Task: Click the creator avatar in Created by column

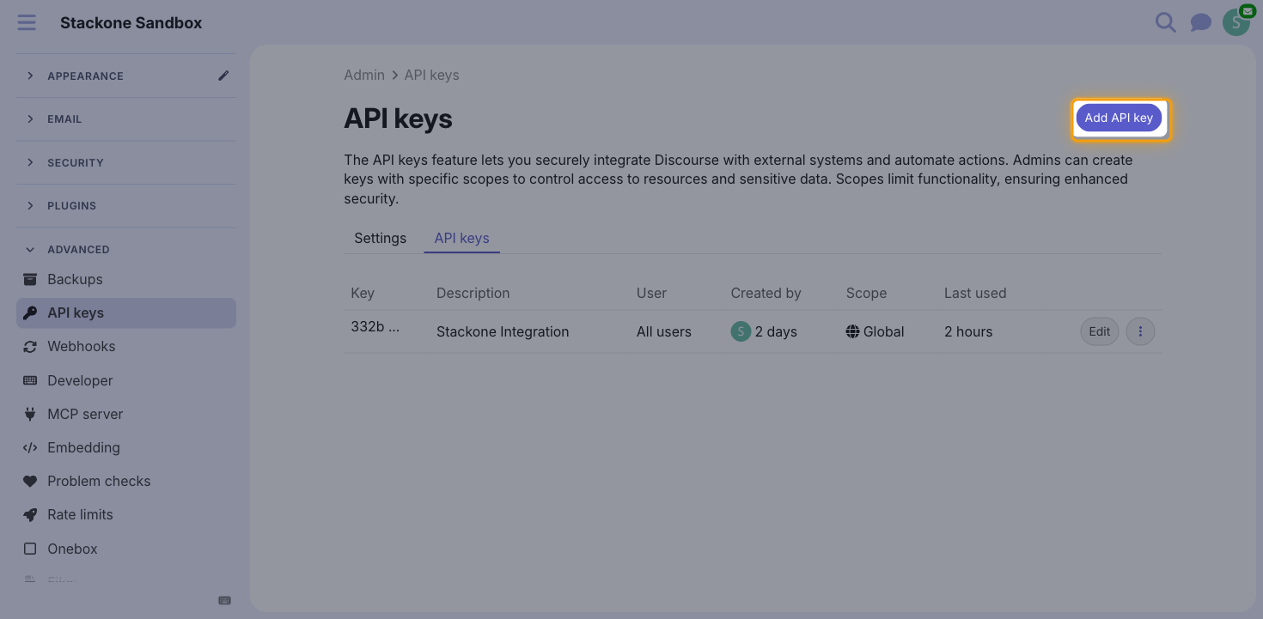Action: [x=741, y=331]
